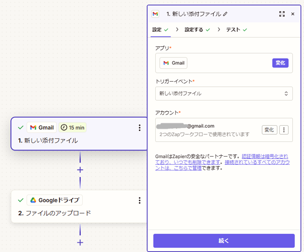Screen dimensions: 304x252
Task: Add a step after Google Drive upload
Action: click(80, 242)
